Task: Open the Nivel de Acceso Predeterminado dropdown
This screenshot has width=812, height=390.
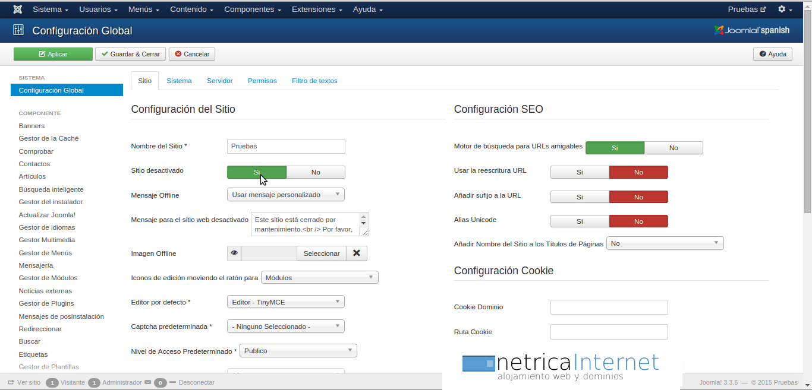Action: click(298, 351)
